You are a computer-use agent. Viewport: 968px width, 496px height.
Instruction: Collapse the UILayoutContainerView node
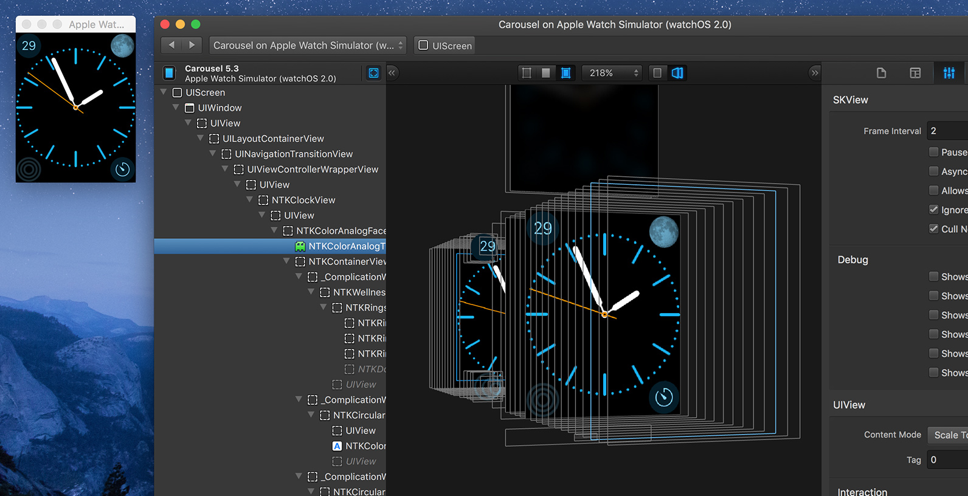pyautogui.click(x=201, y=139)
